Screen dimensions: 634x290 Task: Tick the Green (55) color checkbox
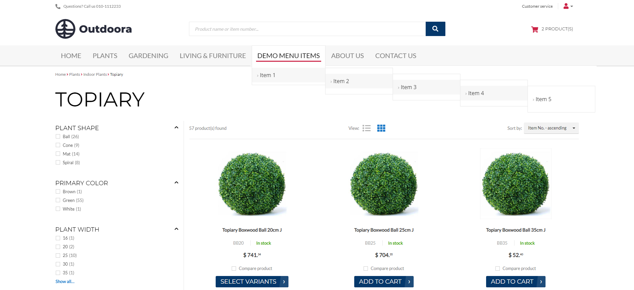(58, 200)
